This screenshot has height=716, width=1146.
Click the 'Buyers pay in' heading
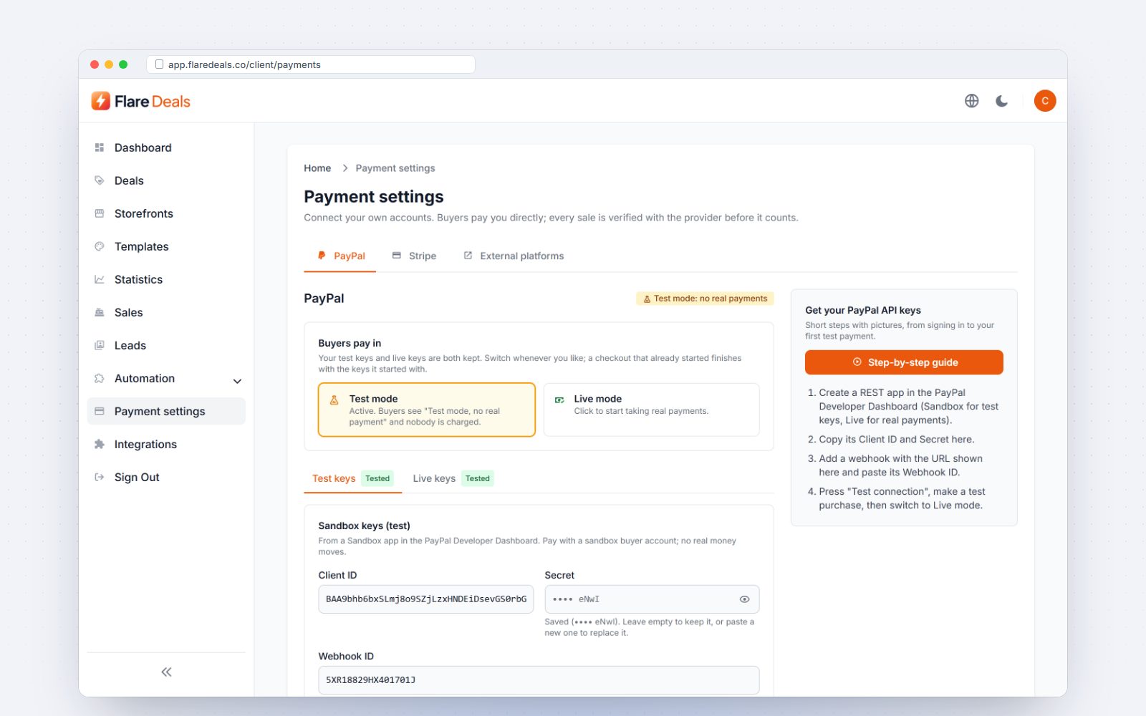(x=350, y=343)
